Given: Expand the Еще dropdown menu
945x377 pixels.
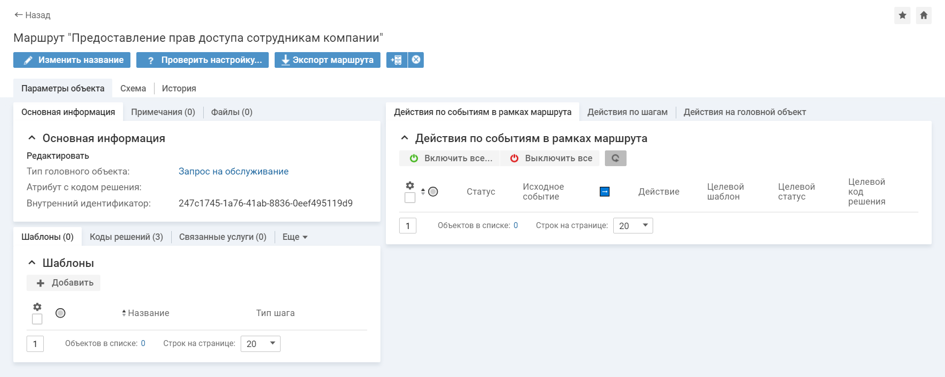Looking at the screenshot, I should 295,237.
